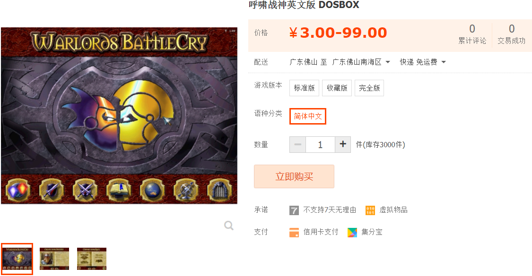This screenshot has height=276, width=532.
Task: Click the magnifier zoom icon under image
Action: 229,225
